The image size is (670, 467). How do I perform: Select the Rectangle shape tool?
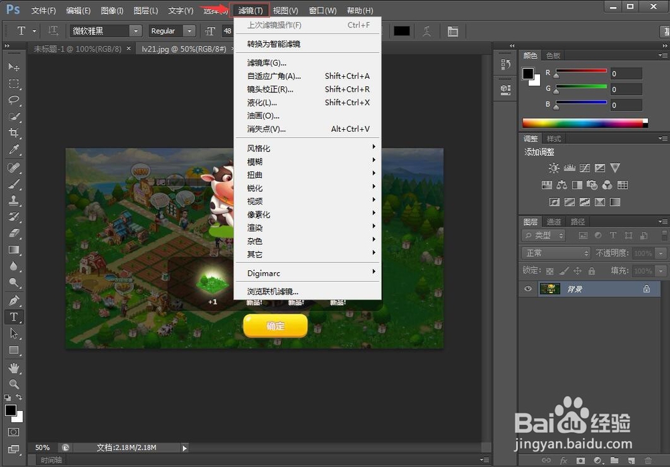pos(13,350)
